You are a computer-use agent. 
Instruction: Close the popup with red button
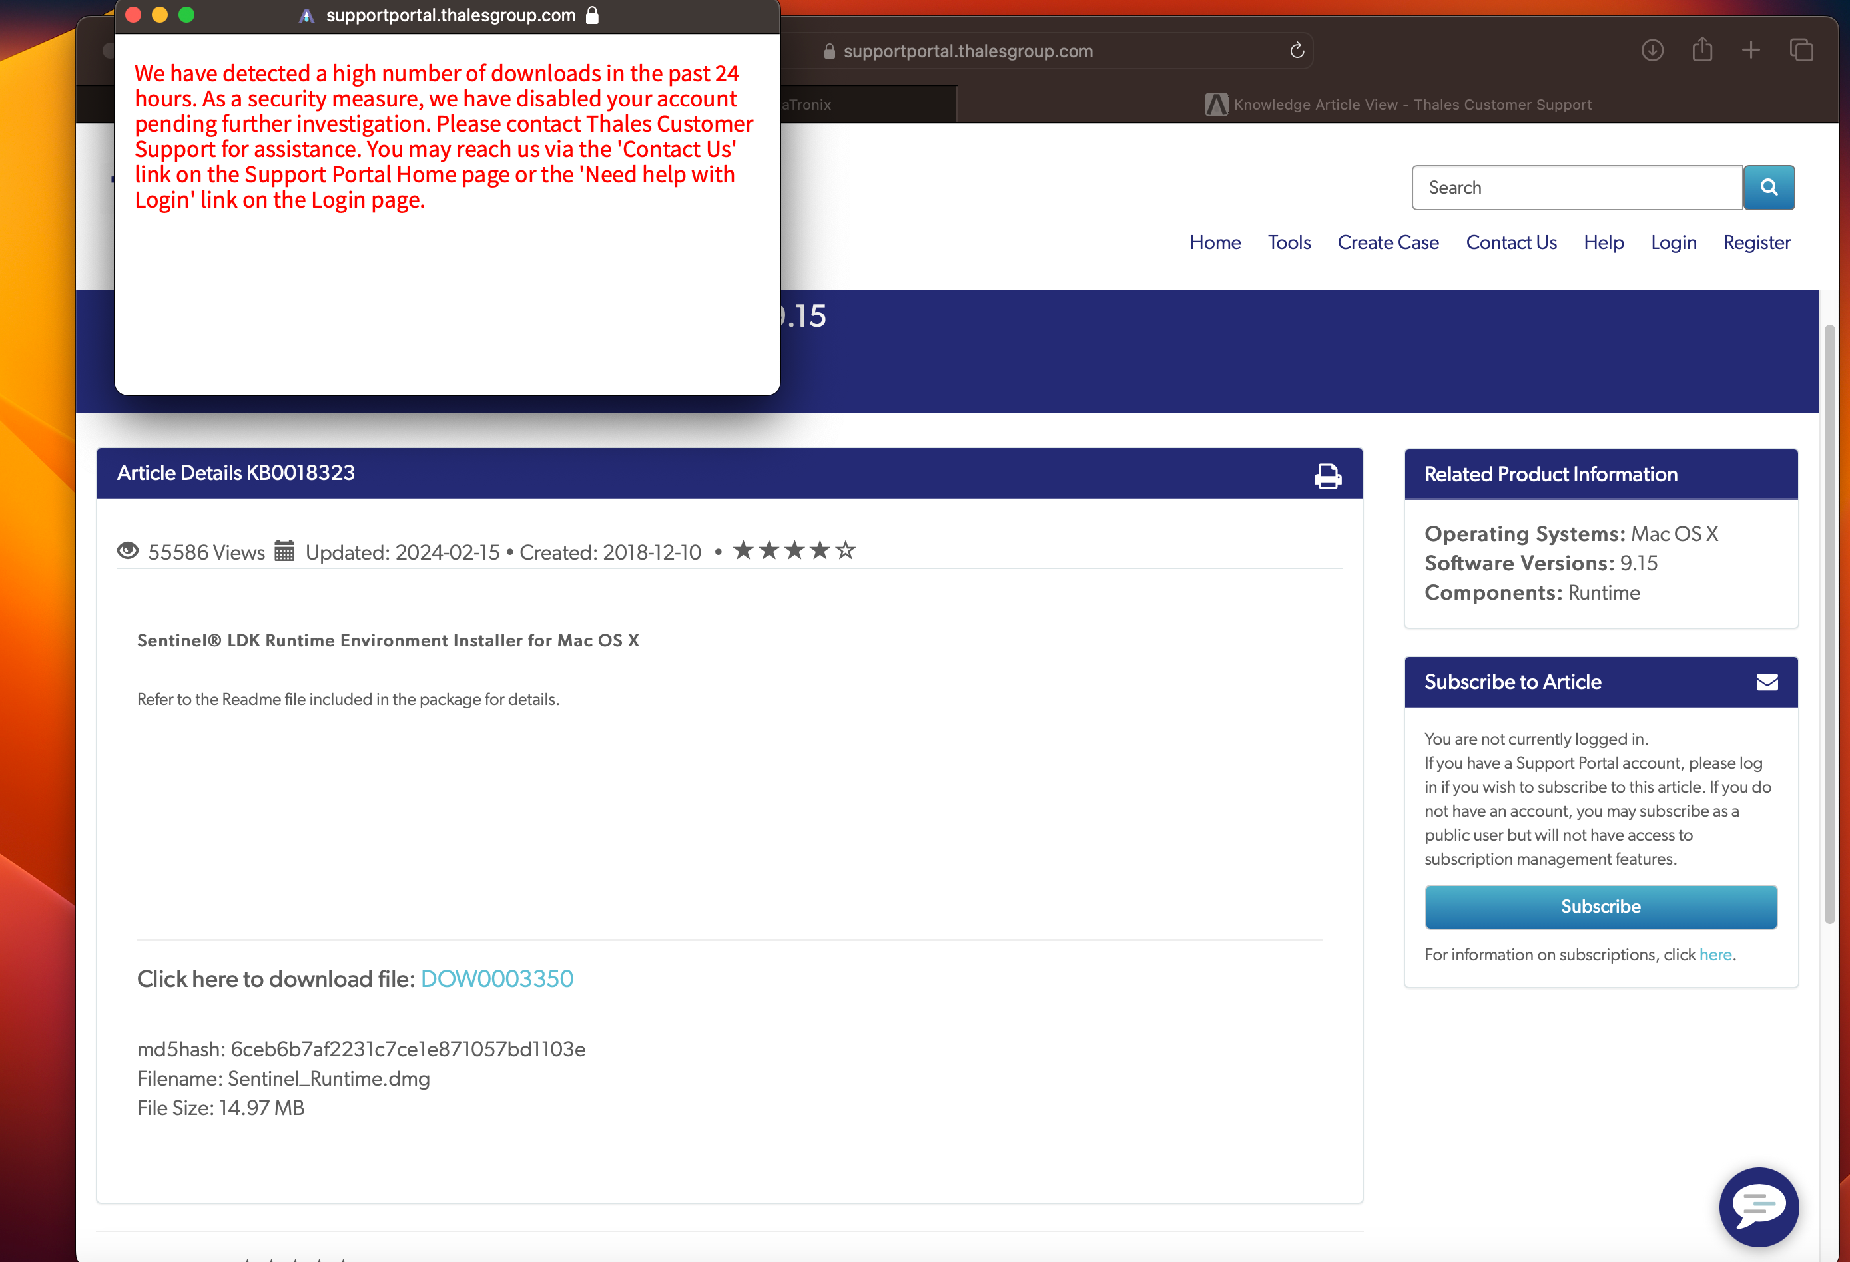click(134, 15)
